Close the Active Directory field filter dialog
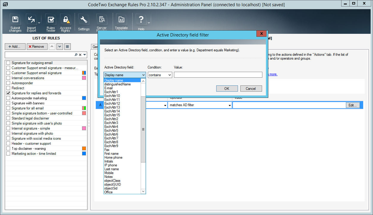Screen dimensions: 373x215 (261, 34)
